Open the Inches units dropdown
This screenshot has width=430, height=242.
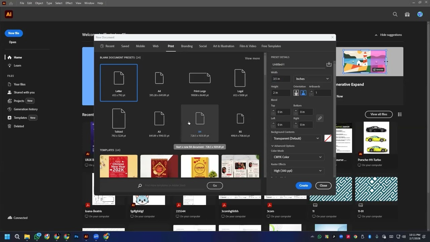click(x=312, y=79)
